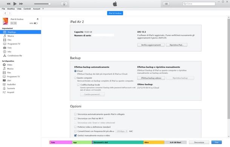Click the Cambia password button
Image resolution: width=230 pixels, height=147 pixels.
(x=92, y=94)
